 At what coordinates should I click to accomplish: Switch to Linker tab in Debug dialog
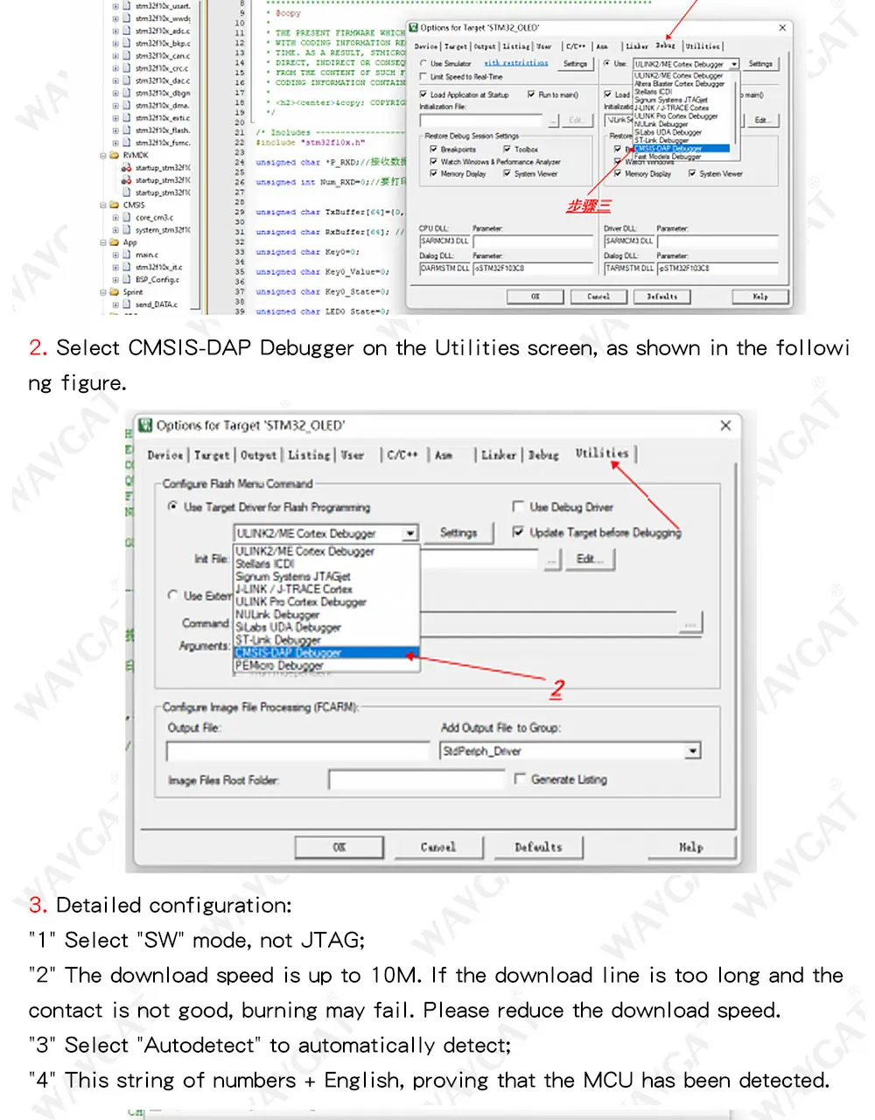[637, 46]
